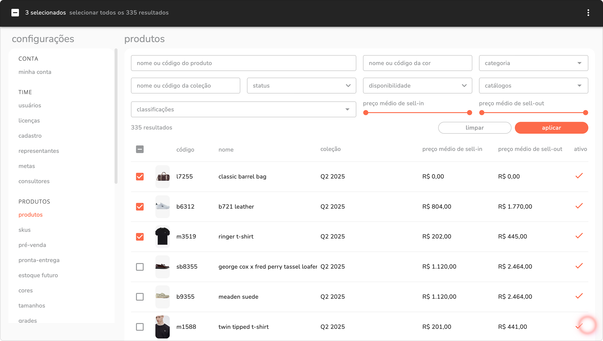Select the sb8355 tassel loafer checkbox
The height and width of the screenshot is (341, 603).
[x=140, y=267]
